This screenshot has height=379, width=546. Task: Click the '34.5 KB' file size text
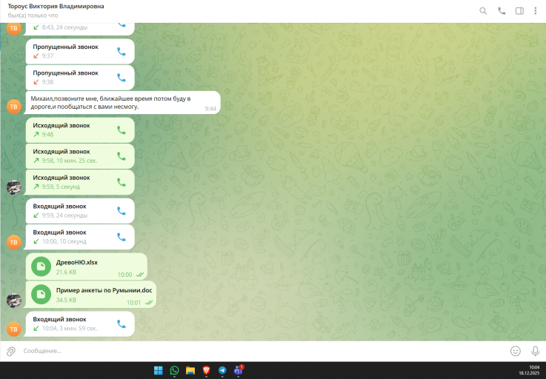click(x=66, y=300)
